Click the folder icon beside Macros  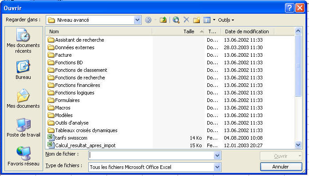pyautogui.click(x=51, y=108)
